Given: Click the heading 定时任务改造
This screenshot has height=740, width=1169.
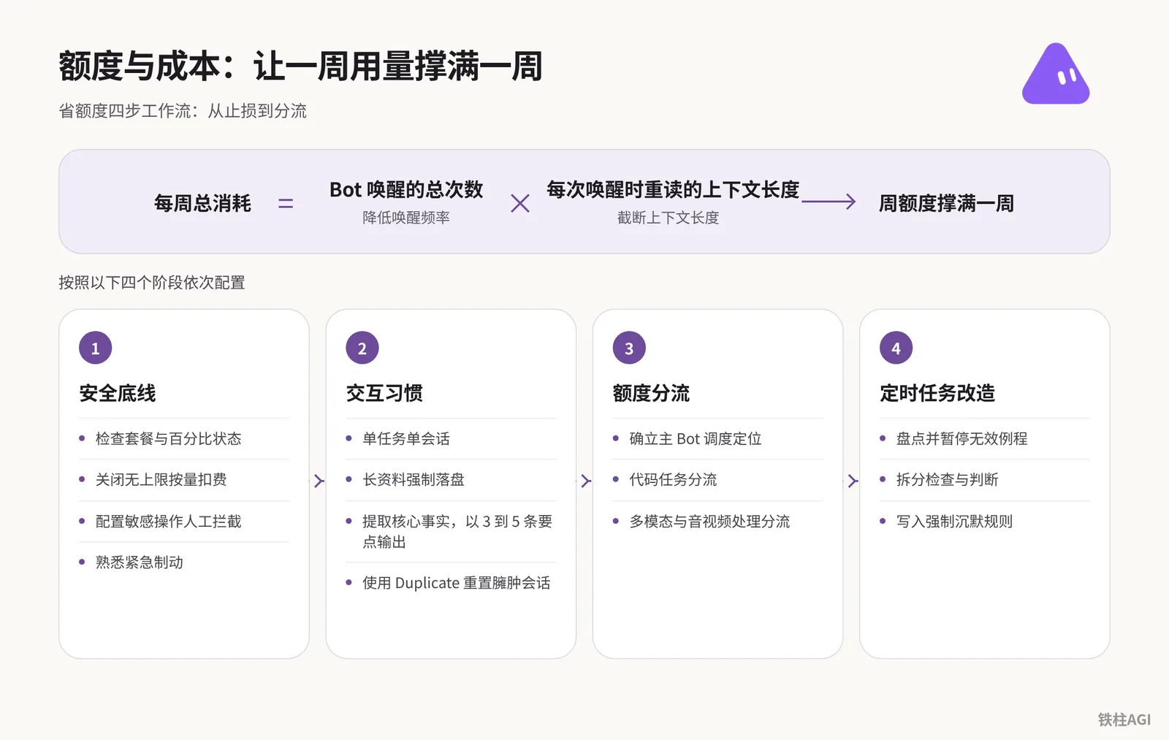Looking at the screenshot, I should tap(937, 393).
